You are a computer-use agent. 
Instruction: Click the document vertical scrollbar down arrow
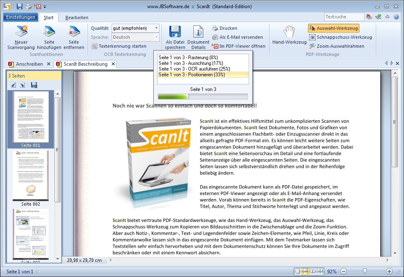[x=395, y=253]
